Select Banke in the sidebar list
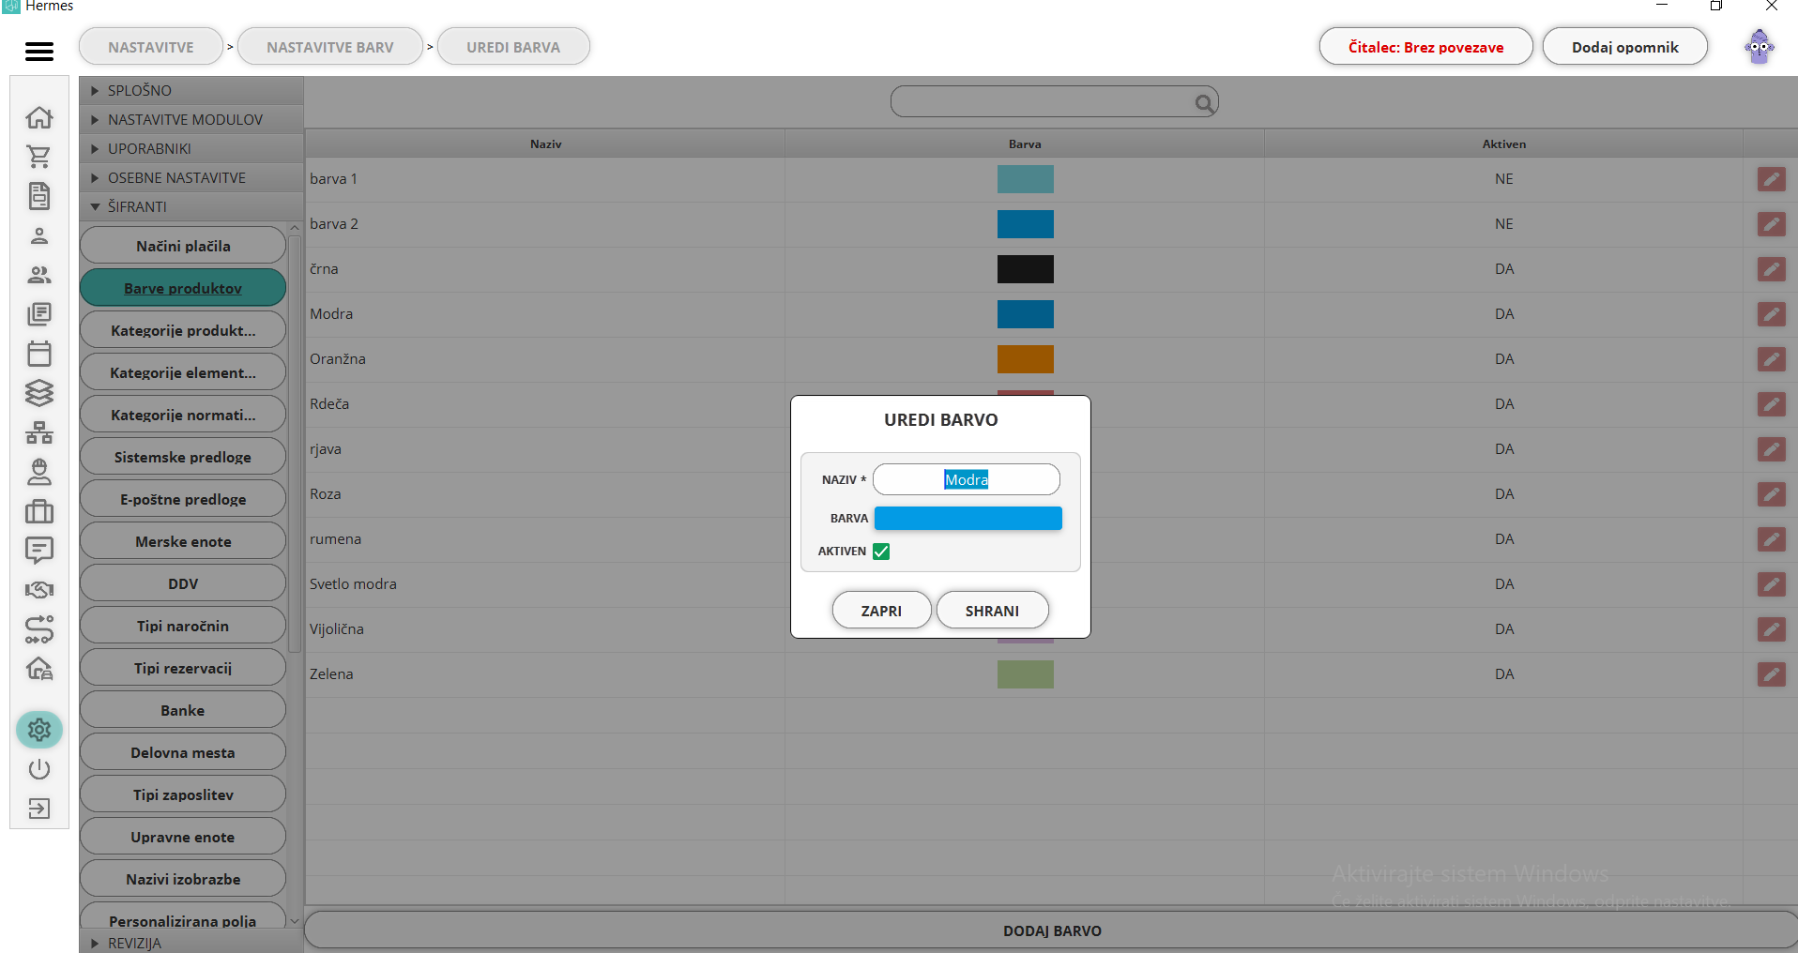1798x953 pixels. (183, 710)
